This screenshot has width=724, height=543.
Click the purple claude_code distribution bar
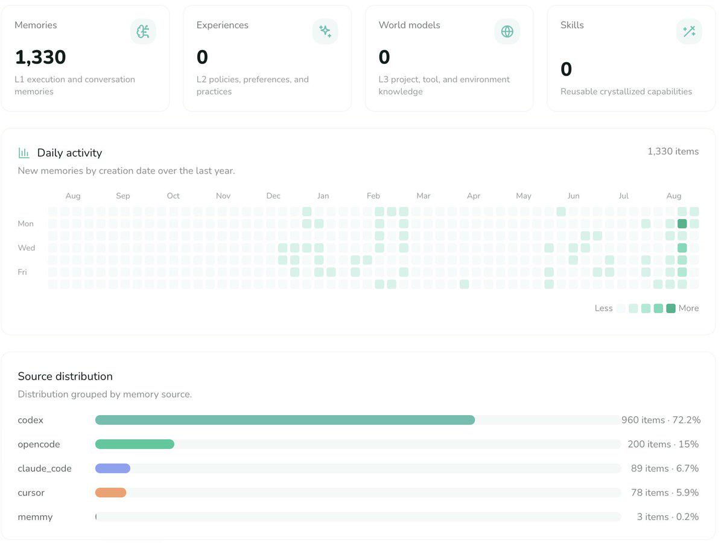(x=113, y=468)
